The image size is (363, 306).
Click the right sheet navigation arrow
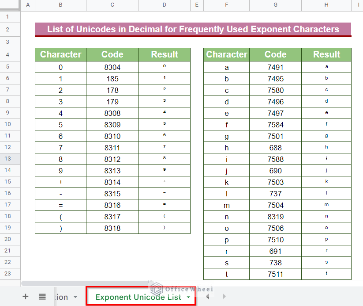pyautogui.click(x=224, y=297)
